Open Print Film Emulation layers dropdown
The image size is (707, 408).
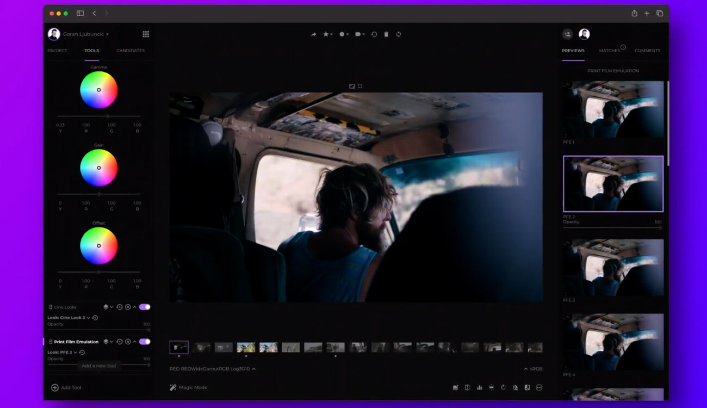click(108, 342)
